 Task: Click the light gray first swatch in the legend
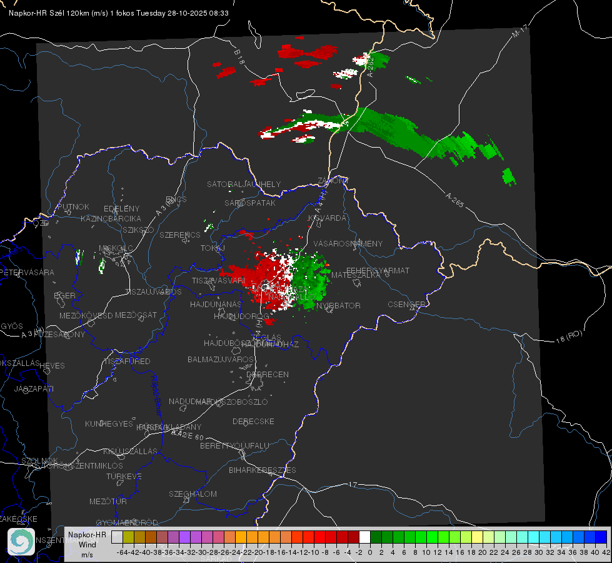click(117, 537)
